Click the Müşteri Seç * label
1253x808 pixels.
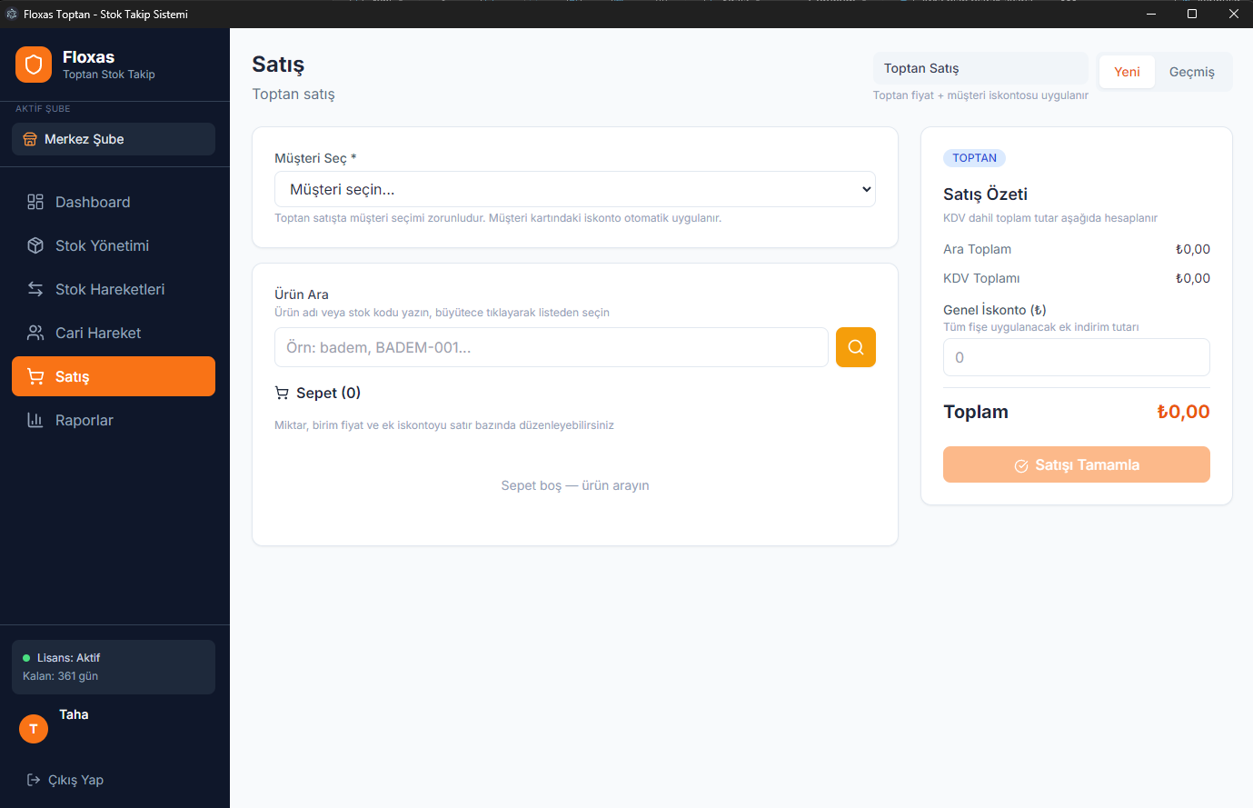[315, 158]
